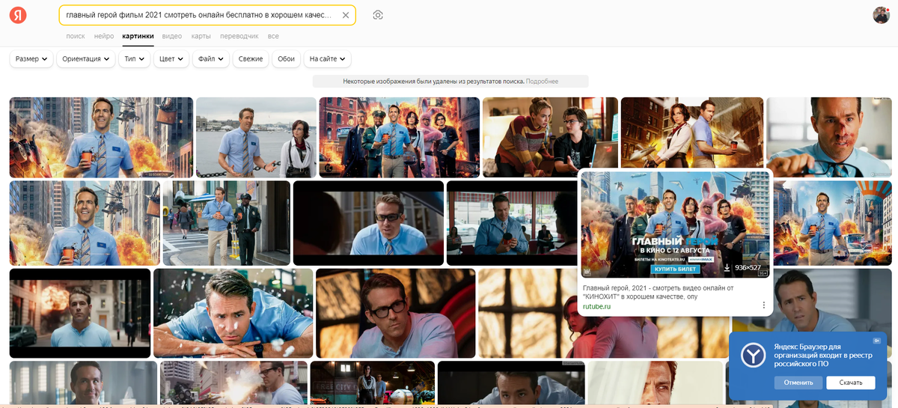Switch to the видео tab
The image size is (898, 408).
[172, 36]
